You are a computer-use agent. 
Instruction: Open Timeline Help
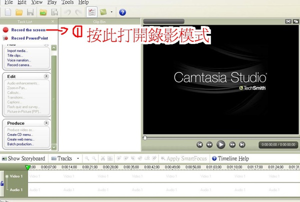pos(230,158)
